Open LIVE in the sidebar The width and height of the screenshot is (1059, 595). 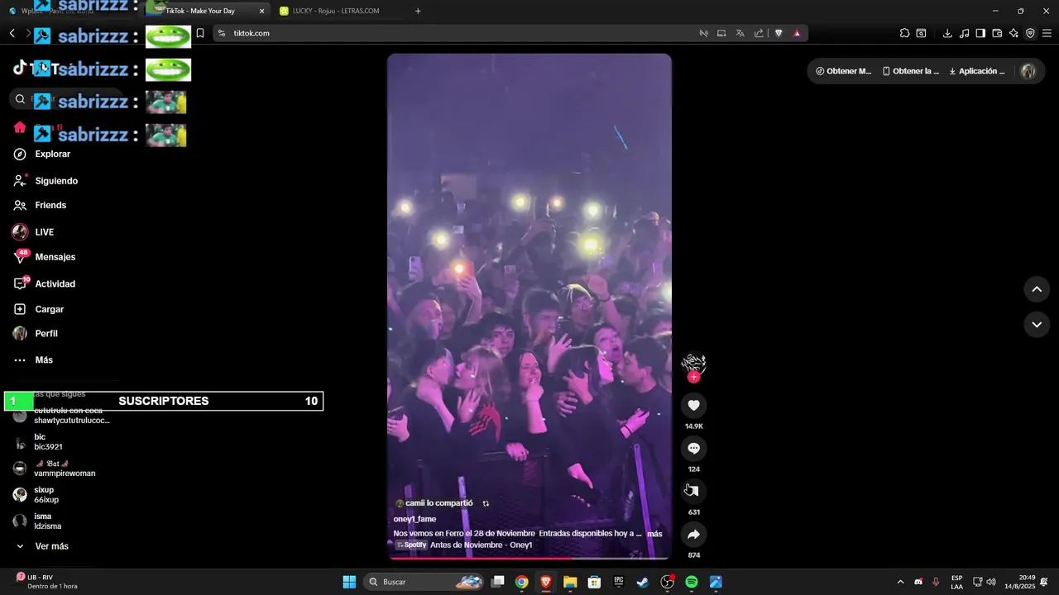34,232
